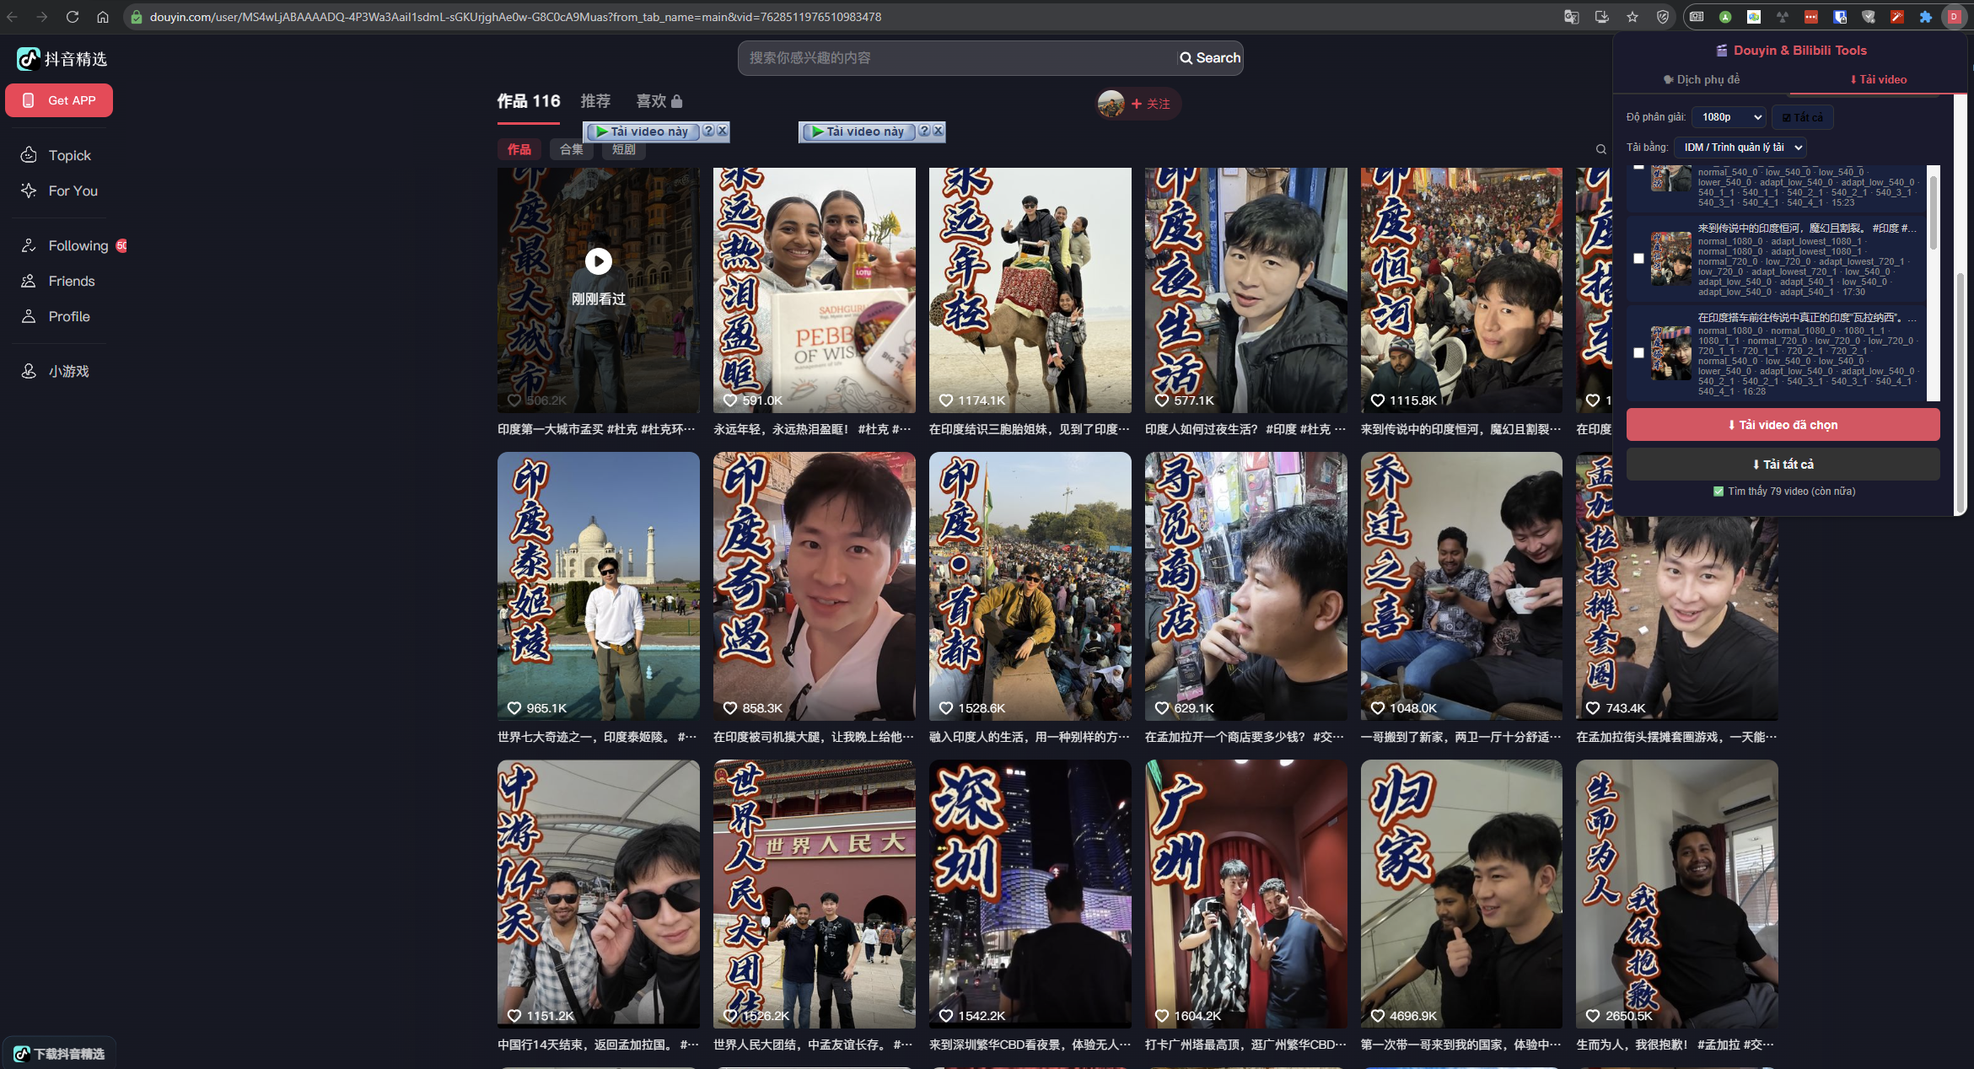
Task: Click the 'Tải video đã chọn' button
Action: 1783,425
